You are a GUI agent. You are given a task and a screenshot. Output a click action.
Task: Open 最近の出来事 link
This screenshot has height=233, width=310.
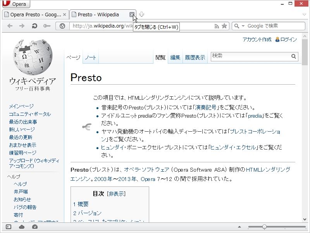pyautogui.click(x=23, y=122)
